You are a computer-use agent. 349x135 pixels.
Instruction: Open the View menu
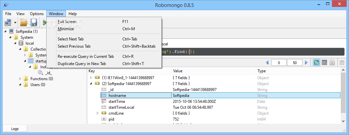pyautogui.click(x=20, y=13)
